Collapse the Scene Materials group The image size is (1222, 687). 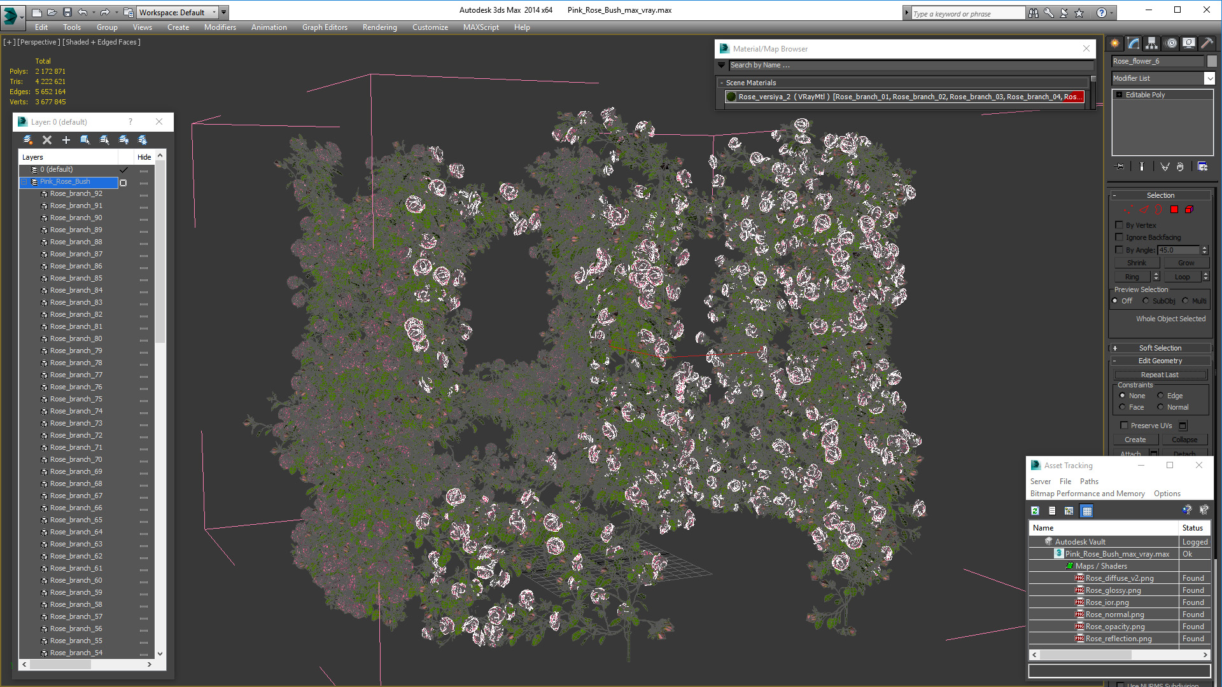click(x=722, y=83)
